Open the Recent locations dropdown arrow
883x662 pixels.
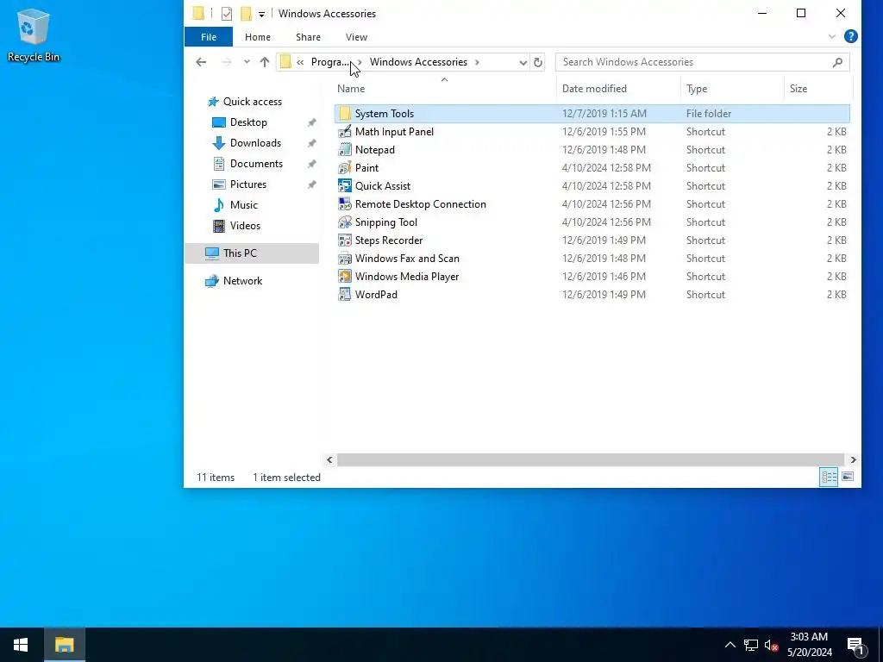tap(247, 62)
